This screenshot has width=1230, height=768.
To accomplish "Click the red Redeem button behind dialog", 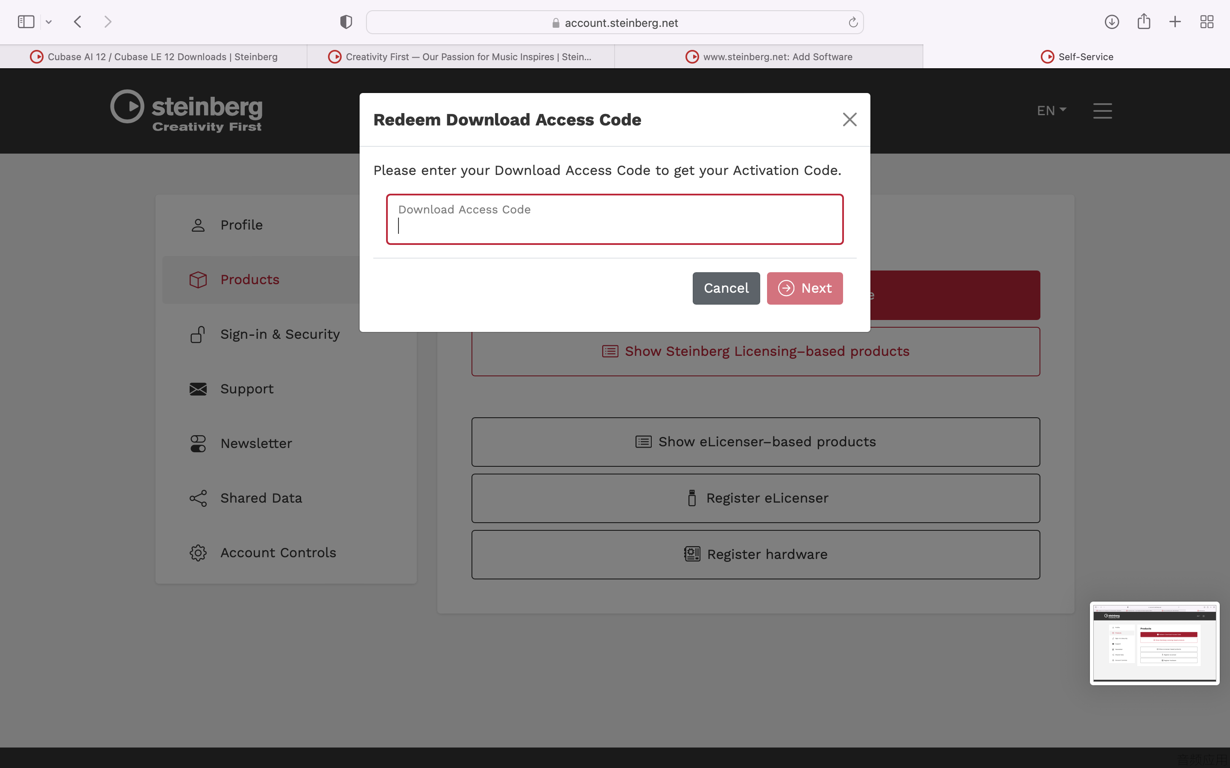I will click(955, 295).
